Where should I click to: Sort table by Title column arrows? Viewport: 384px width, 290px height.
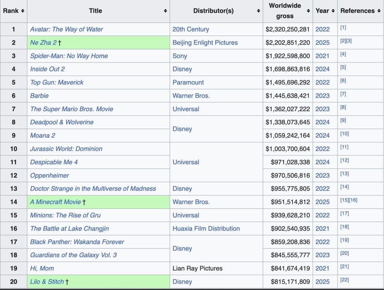click(x=165, y=11)
